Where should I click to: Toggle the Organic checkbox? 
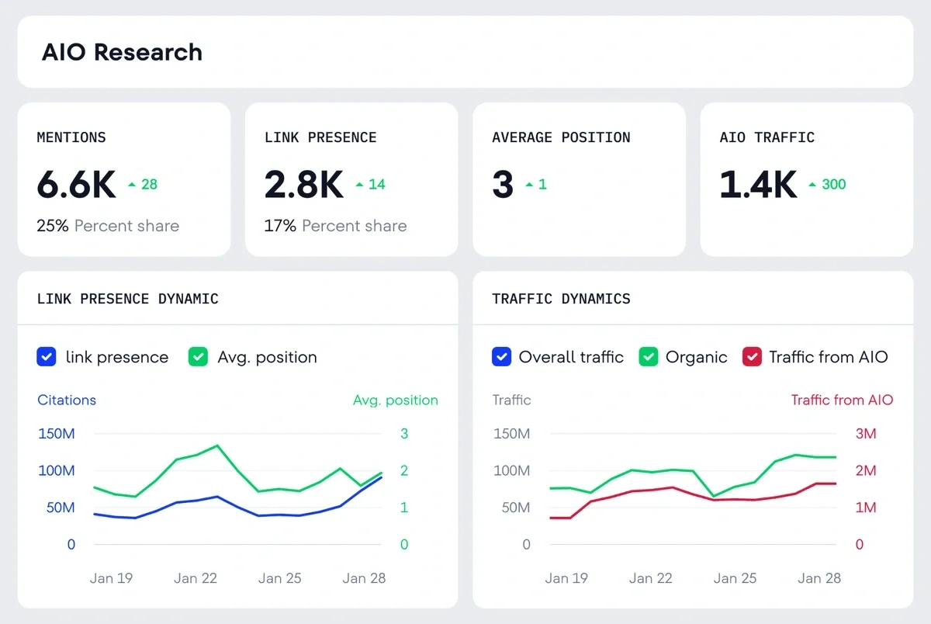[649, 357]
